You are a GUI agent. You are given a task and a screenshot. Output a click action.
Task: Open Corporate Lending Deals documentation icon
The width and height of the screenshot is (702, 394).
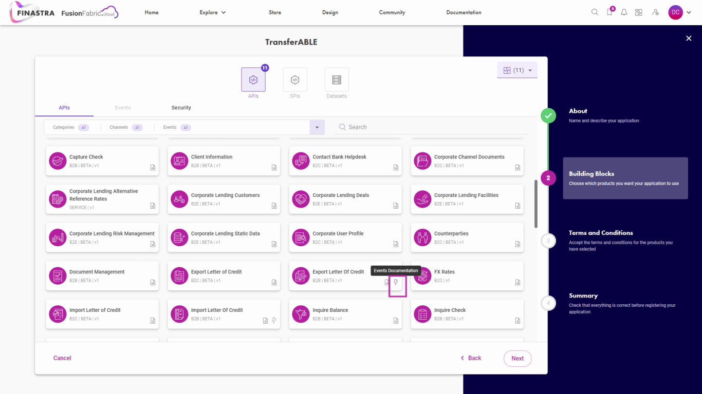tap(396, 206)
